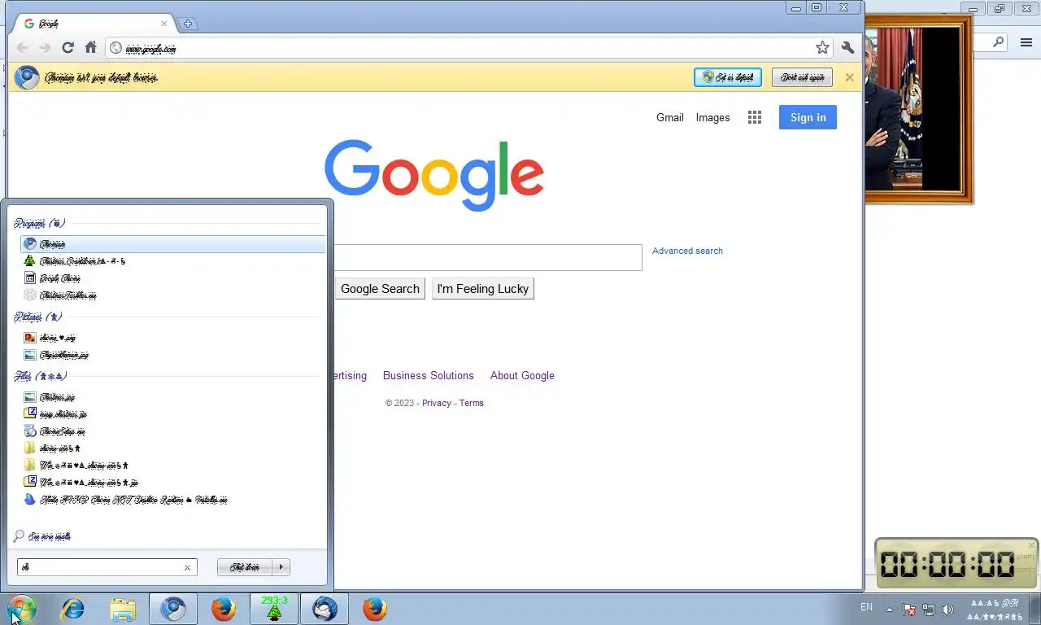The image size is (1041, 625).
Task: Open the Gmail link
Action: [669, 117]
